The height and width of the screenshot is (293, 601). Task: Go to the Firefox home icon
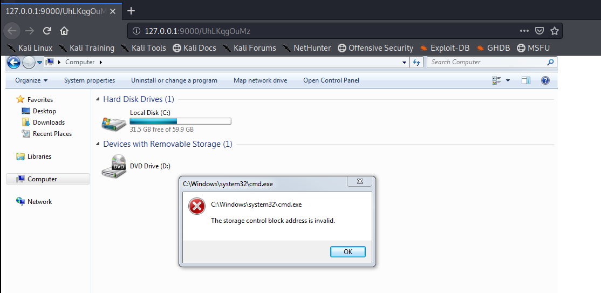click(64, 31)
